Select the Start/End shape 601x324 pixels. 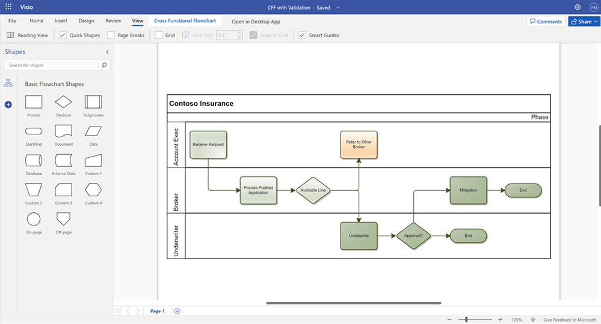point(34,131)
